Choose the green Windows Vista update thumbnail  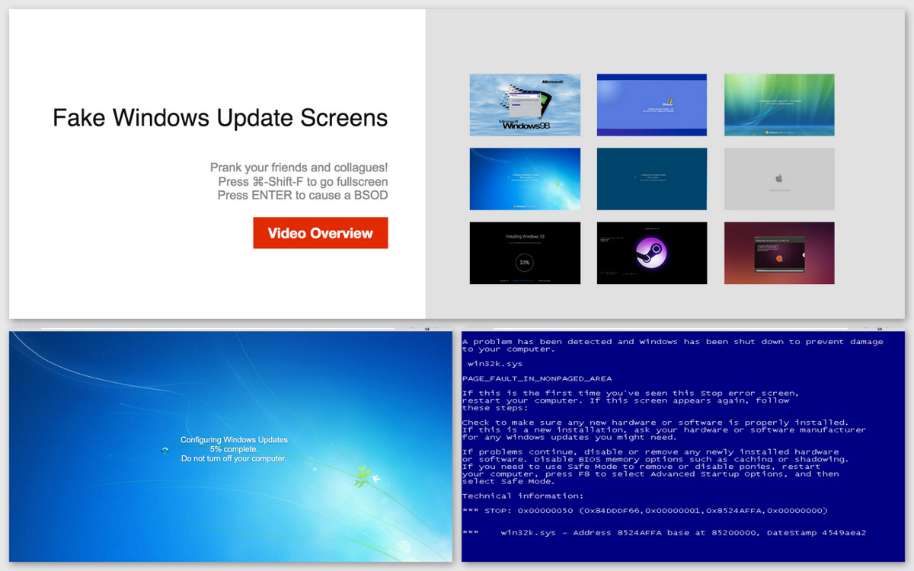tap(779, 105)
